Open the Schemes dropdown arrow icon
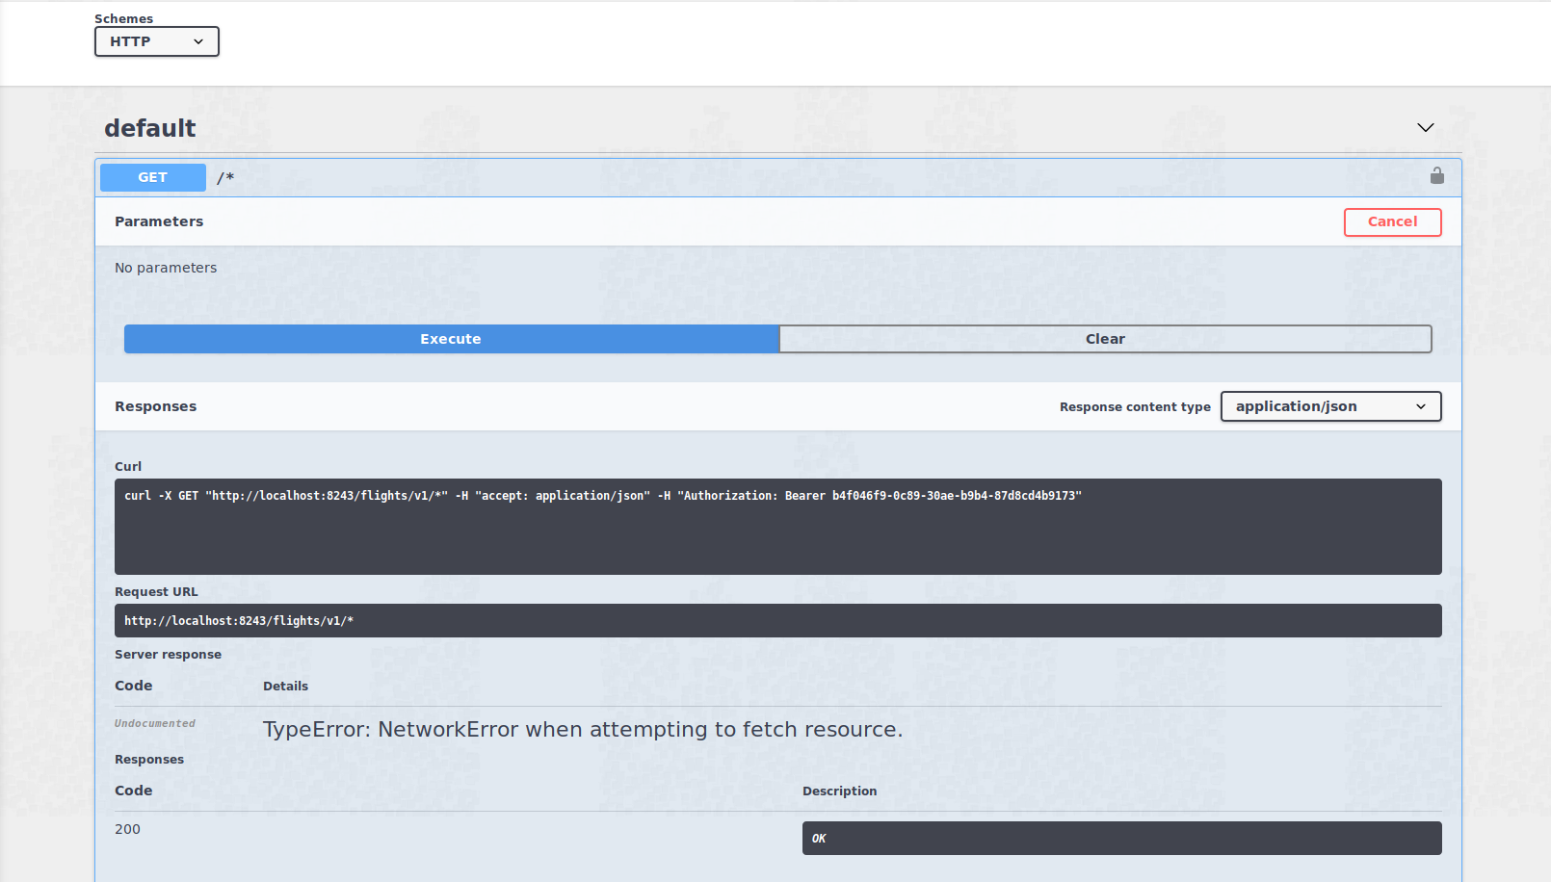The height and width of the screenshot is (882, 1551). pos(199,41)
